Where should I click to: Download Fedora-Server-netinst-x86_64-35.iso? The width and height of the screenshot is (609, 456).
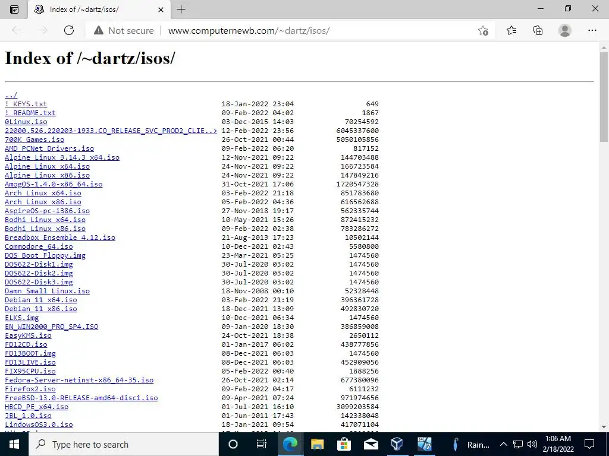pos(79,381)
